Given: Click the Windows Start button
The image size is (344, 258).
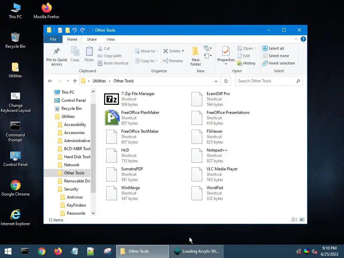Looking at the screenshot, I should click(8, 251).
